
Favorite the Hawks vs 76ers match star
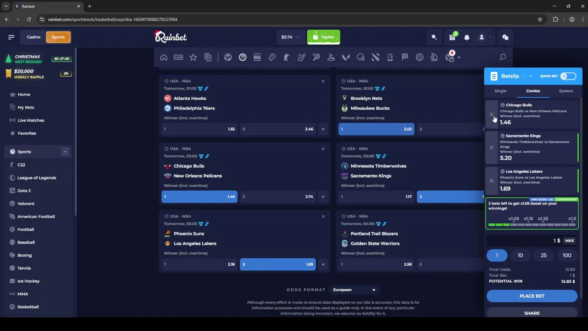pos(323,81)
